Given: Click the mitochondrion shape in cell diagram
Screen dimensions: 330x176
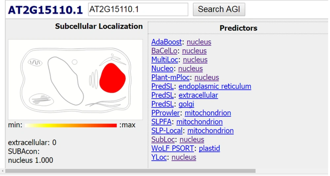Looking at the screenshot, I should pos(35,62).
